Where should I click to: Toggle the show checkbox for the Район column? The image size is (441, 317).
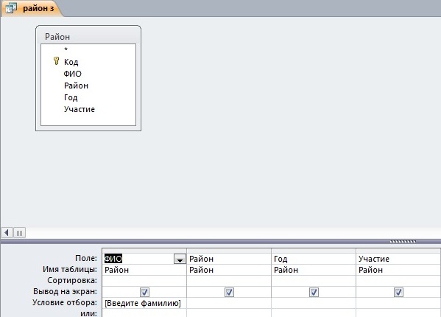pos(229,292)
